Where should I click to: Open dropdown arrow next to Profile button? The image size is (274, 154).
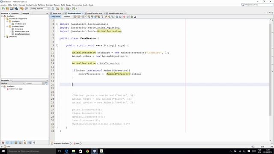coord(76,9)
